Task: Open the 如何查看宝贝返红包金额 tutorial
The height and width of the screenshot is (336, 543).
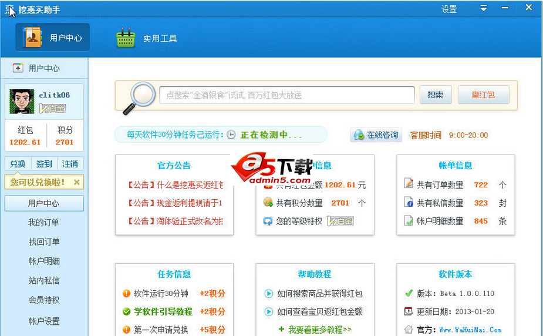Action: (x=319, y=312)
